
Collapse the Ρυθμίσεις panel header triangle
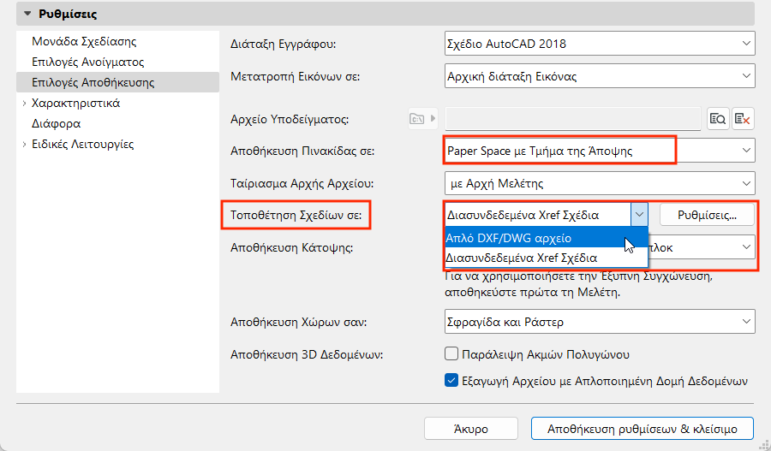[27, 14]
